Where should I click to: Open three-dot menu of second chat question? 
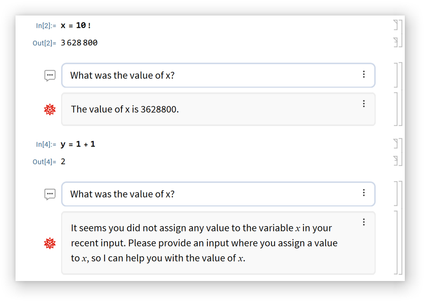pos(364,193)
